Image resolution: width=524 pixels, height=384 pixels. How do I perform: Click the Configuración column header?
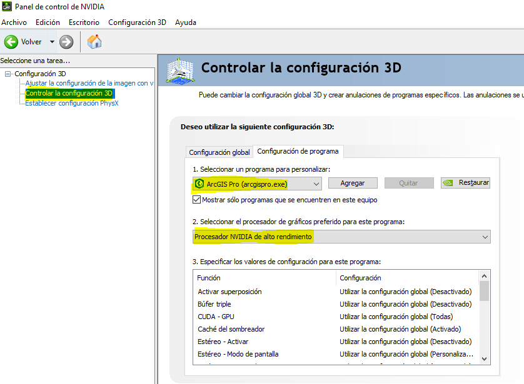407,278
